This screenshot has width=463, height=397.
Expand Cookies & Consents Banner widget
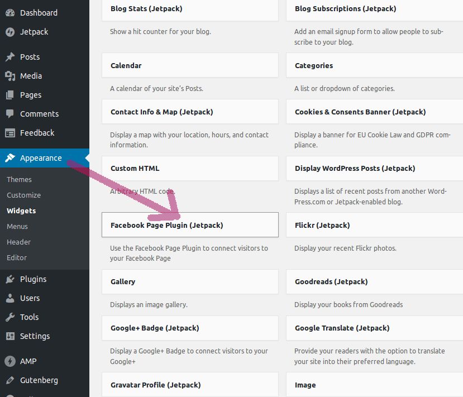click(374, 112)
